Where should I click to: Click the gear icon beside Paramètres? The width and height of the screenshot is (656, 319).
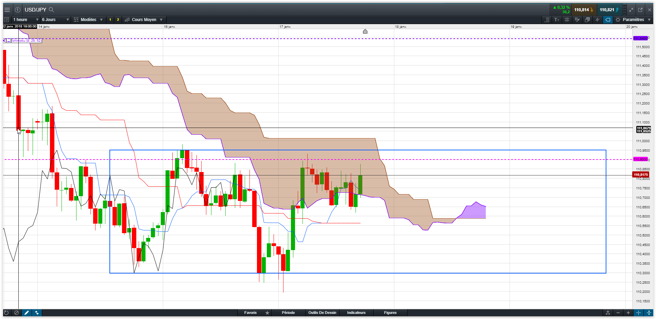coord(618,20)
